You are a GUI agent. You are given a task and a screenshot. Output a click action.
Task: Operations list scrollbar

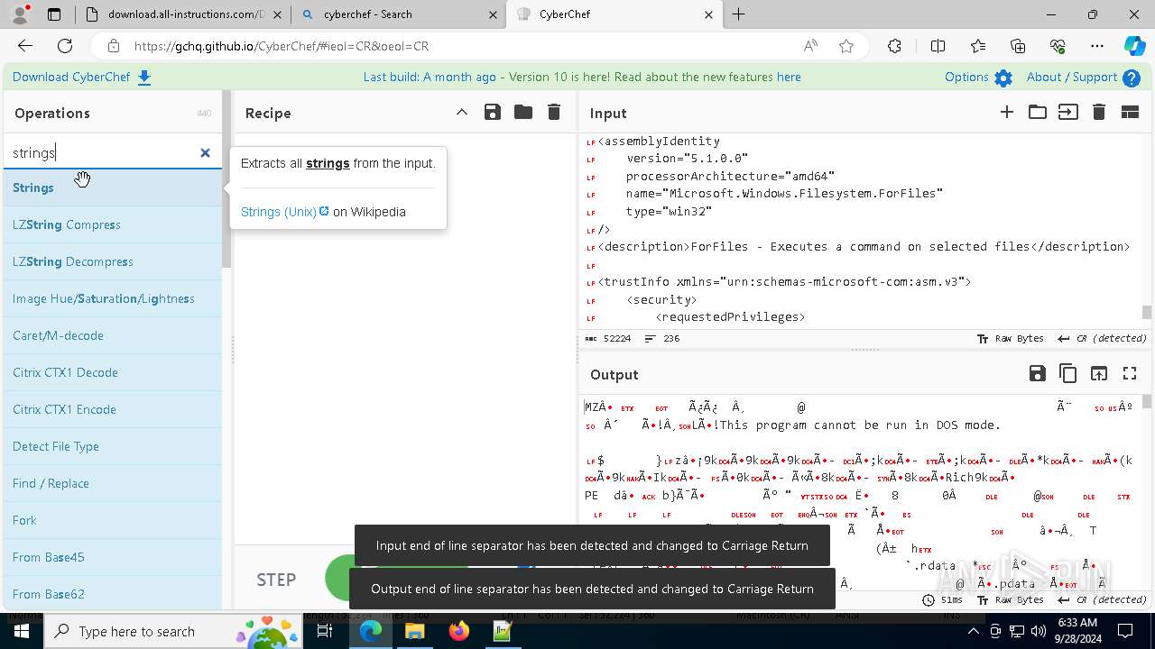click(x=226, y=179)
